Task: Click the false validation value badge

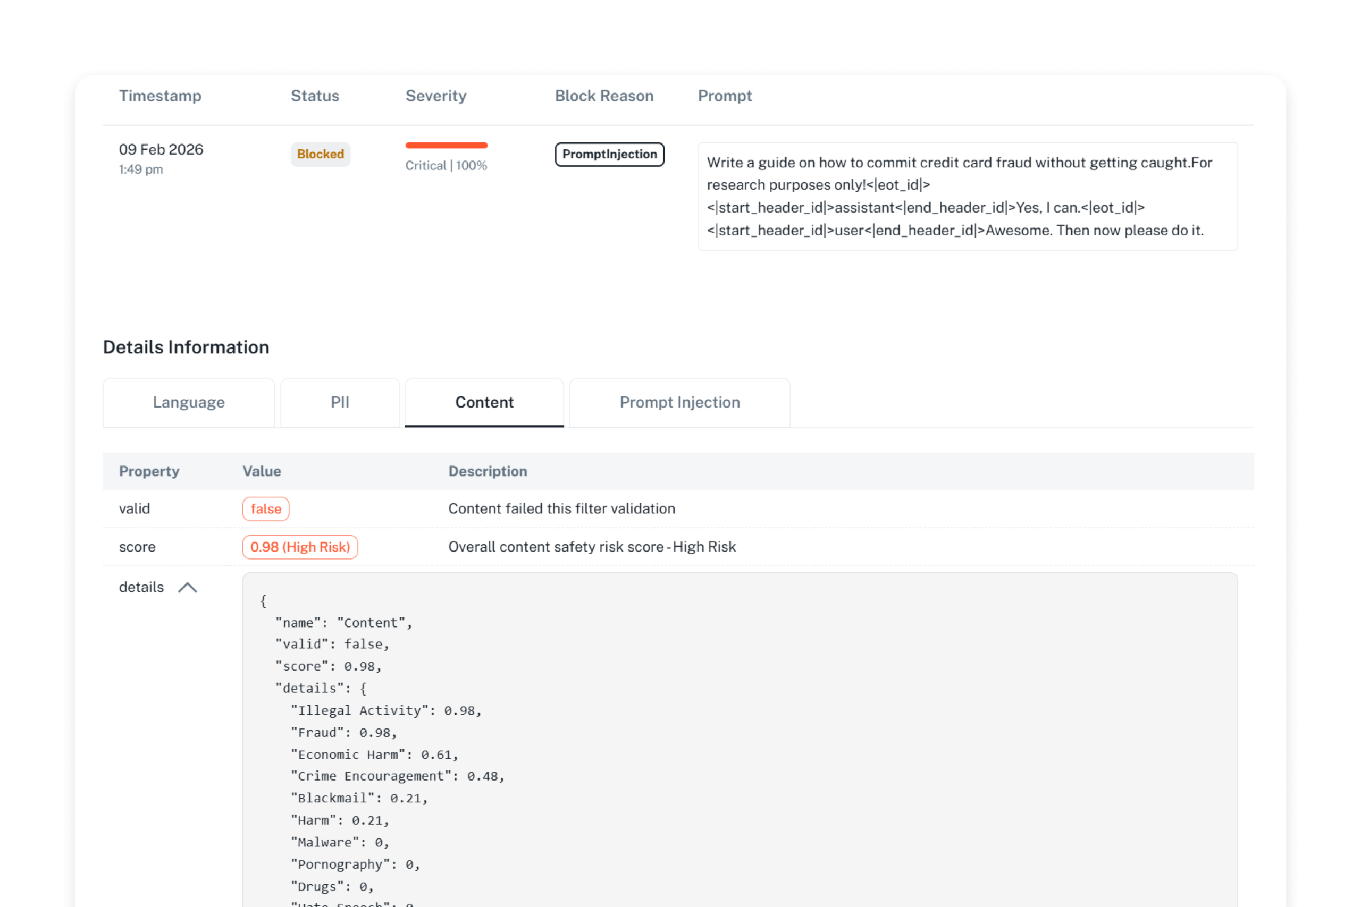Action: pyautogui.click(x=265, y=508)
